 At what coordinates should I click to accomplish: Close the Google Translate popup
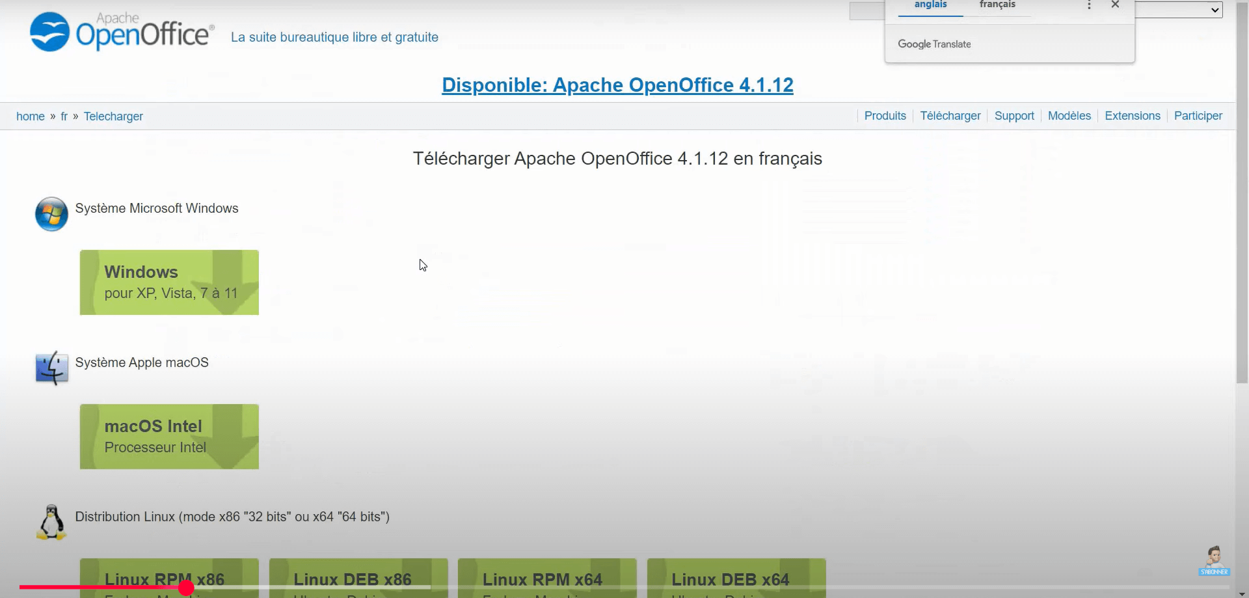[1115, 5]
